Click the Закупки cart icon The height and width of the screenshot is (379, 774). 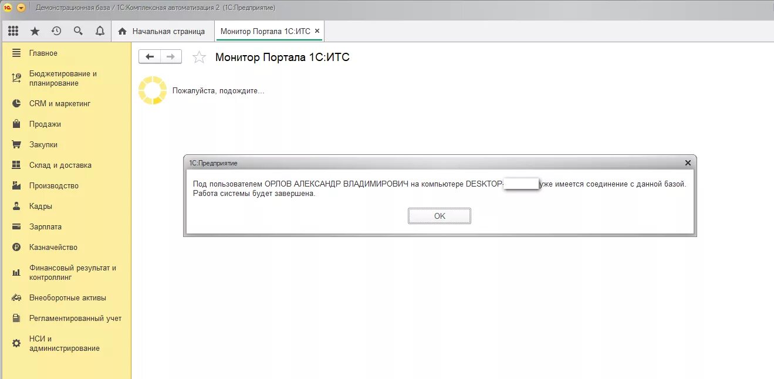click(16, 144)
